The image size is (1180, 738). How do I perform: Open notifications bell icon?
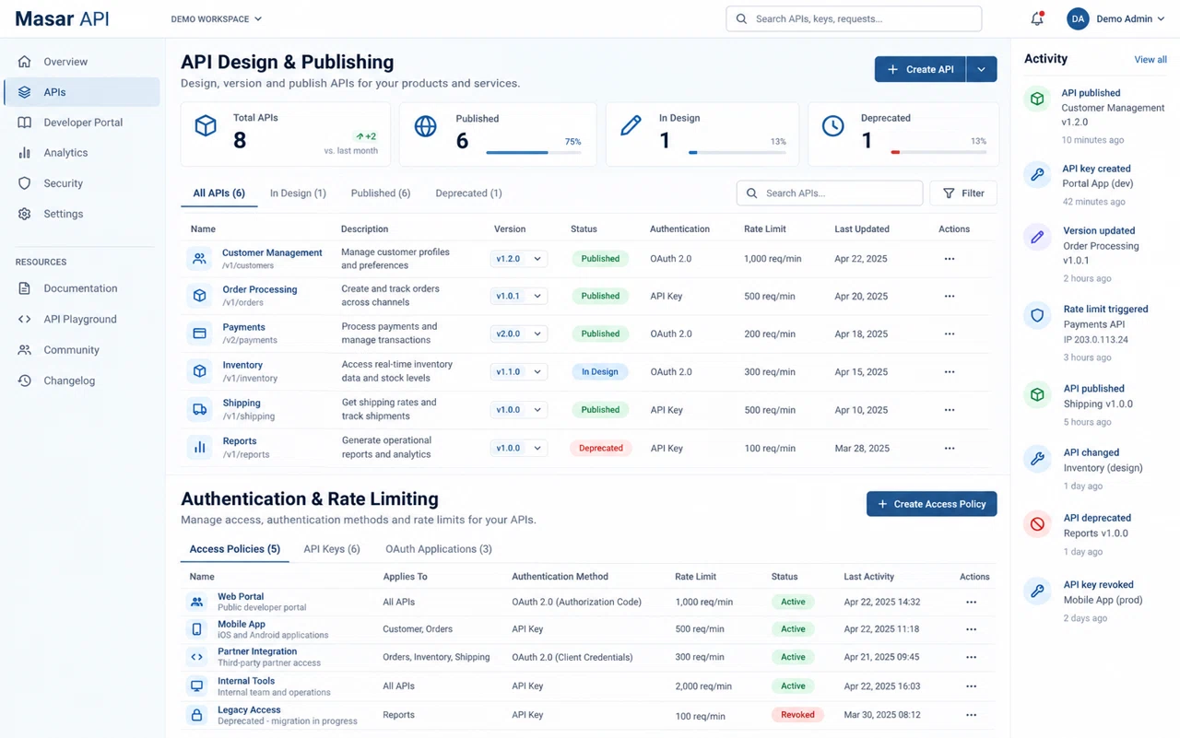click(1037, 18)
